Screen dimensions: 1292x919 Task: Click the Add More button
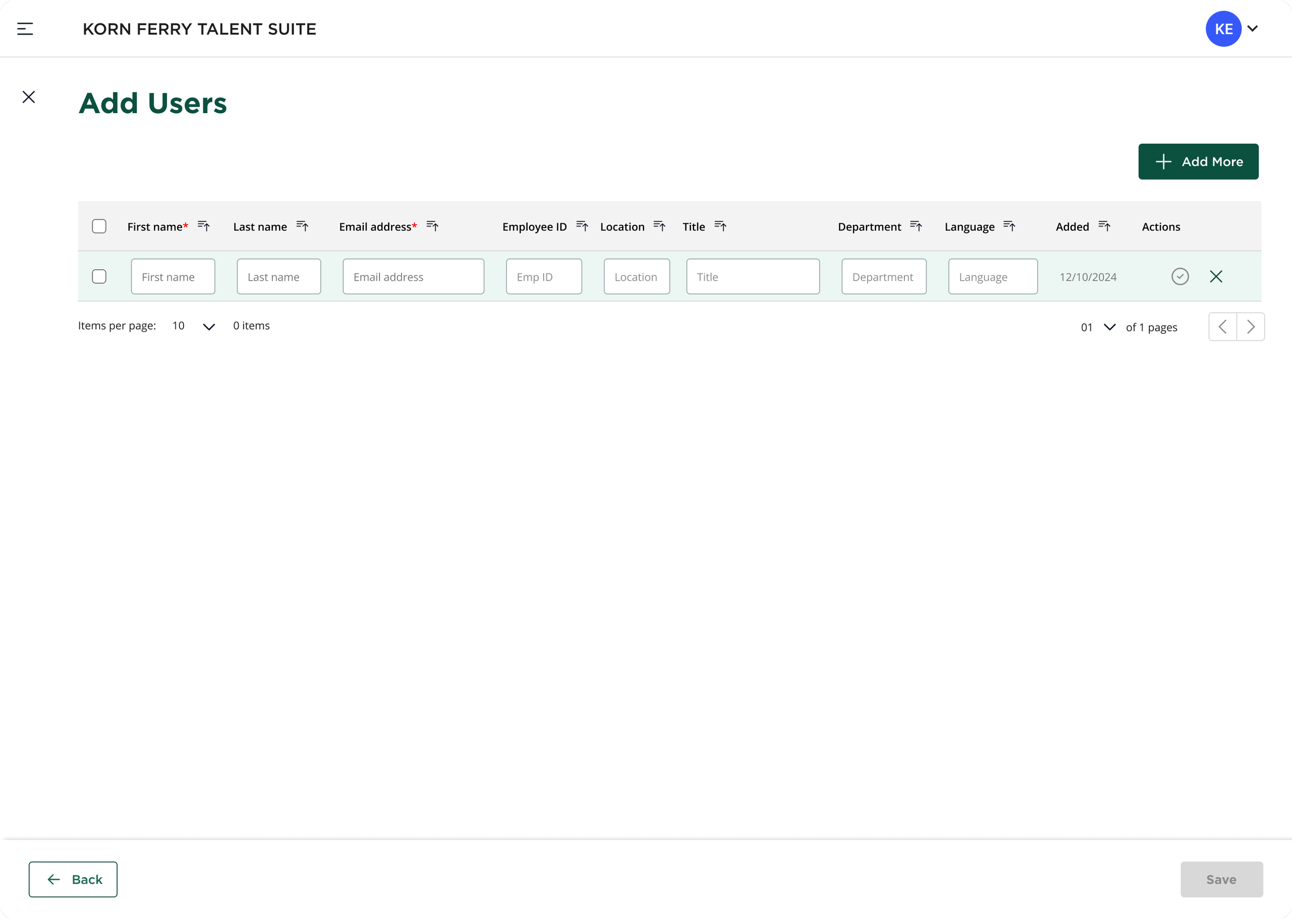point(1198,162)
